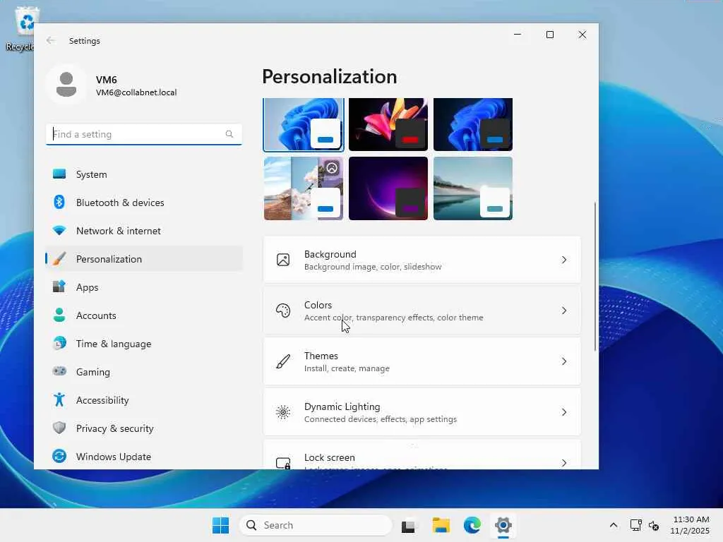Open the System settings category
The image size is (723, 542).
[144, 174]
